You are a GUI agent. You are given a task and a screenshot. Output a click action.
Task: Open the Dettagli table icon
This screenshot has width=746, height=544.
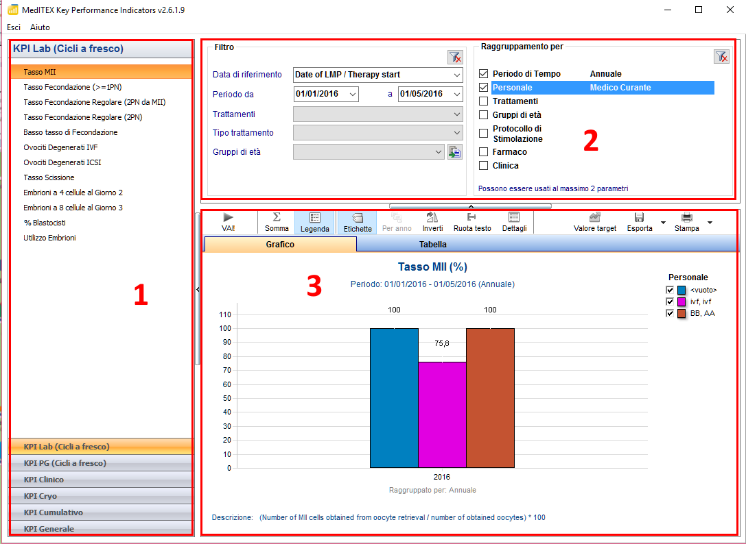pos(514,218)
